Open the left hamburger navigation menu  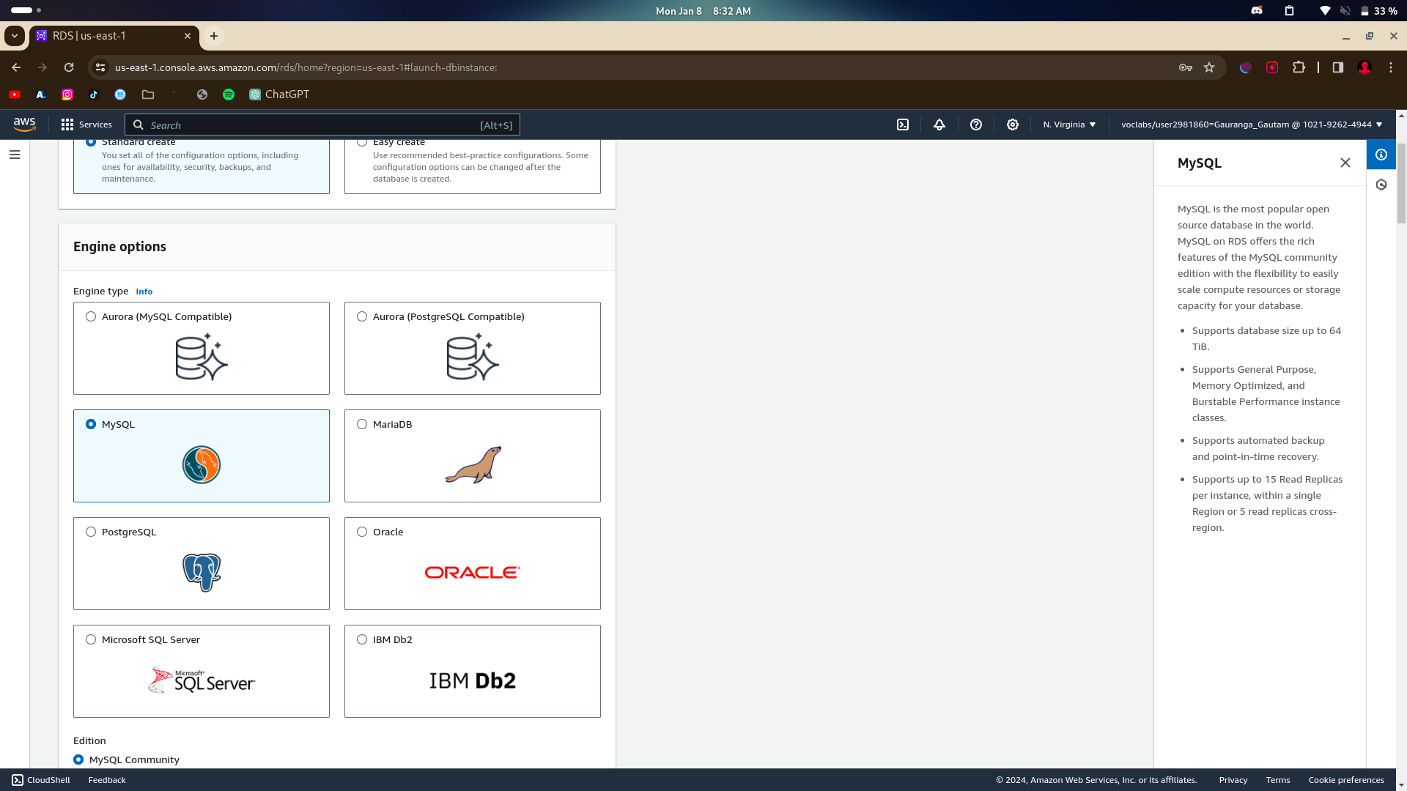click(15, 155)
